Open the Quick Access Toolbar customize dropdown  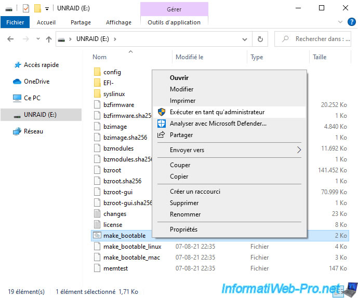tap(47, 9)
